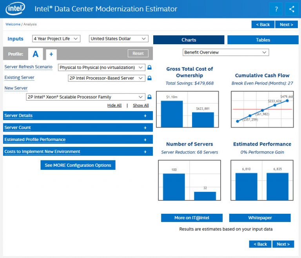Click Total Savings: $479,668 text

189,83
